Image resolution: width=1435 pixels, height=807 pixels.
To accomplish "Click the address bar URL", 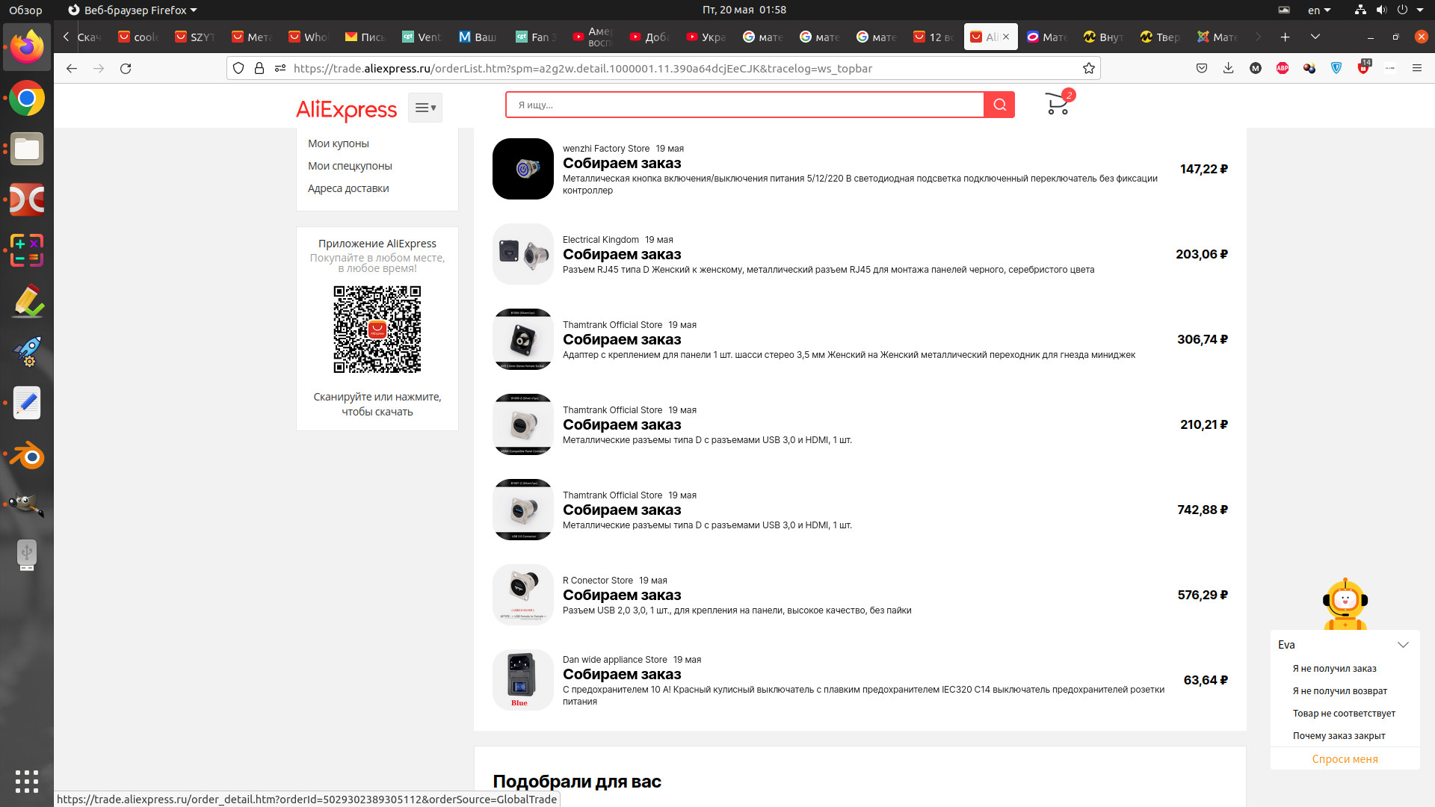I will pos(583,68).
